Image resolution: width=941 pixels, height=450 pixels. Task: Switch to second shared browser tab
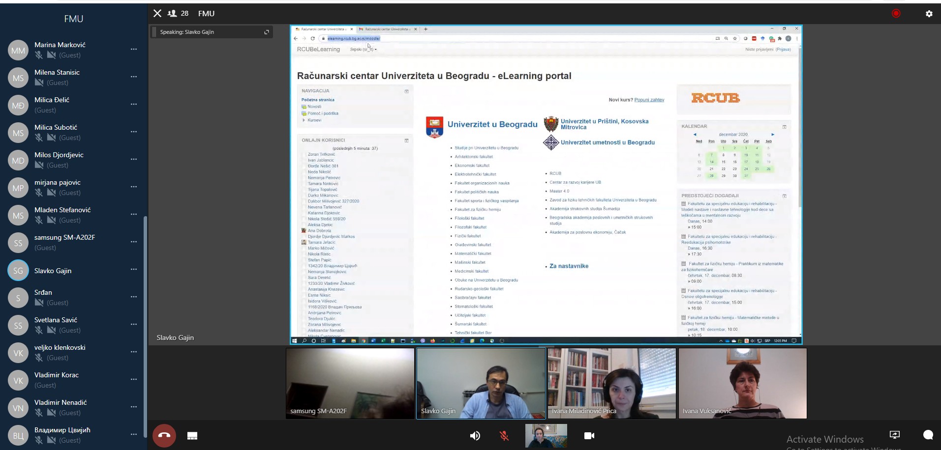pyautogui.click(x=388, y=29)
